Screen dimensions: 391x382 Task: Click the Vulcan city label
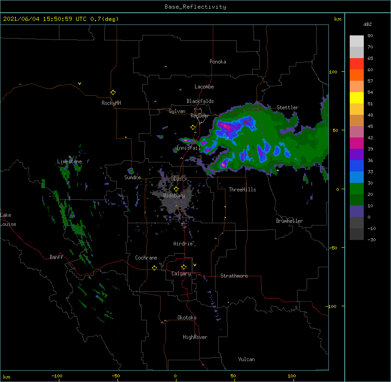[246, 359]
